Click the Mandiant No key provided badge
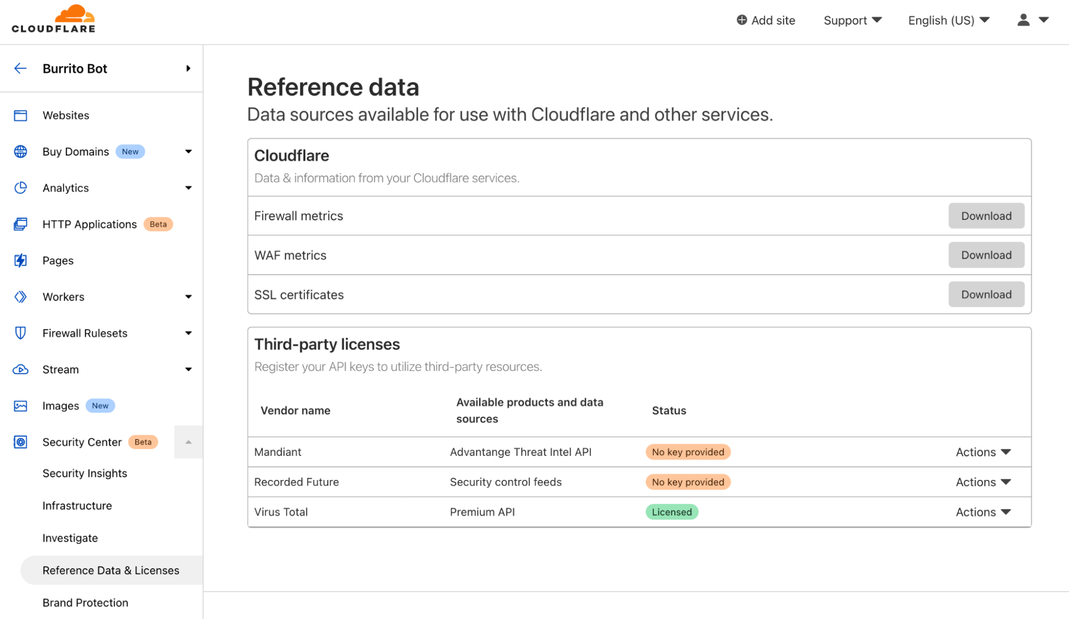Viewport: 1069px width, 619px height. tap(688, 452)
